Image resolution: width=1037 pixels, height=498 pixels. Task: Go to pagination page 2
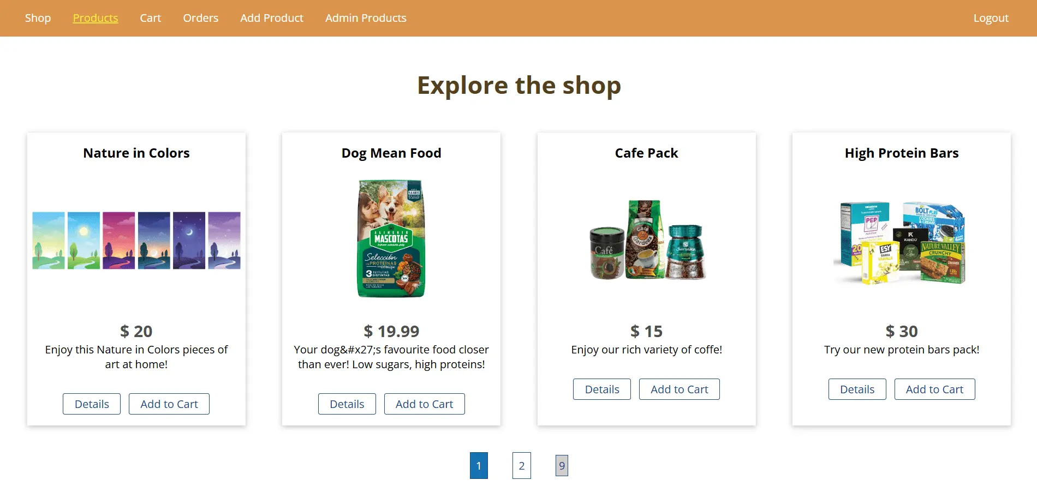point(522,466)
